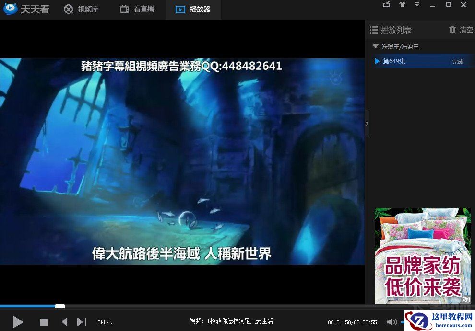Play the 第649集 playlist item
The width and height of the screenshot is (475, 331).
point(424,61)
